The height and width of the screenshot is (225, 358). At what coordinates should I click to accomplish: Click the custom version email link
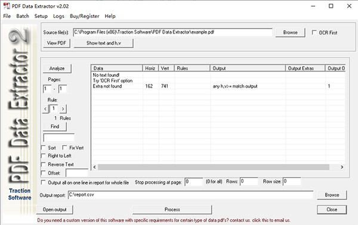164,220
